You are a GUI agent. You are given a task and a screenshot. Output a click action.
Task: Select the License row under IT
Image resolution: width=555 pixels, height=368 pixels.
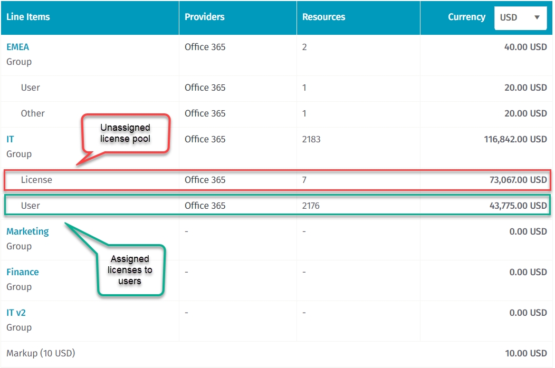[x=36, y=180]
